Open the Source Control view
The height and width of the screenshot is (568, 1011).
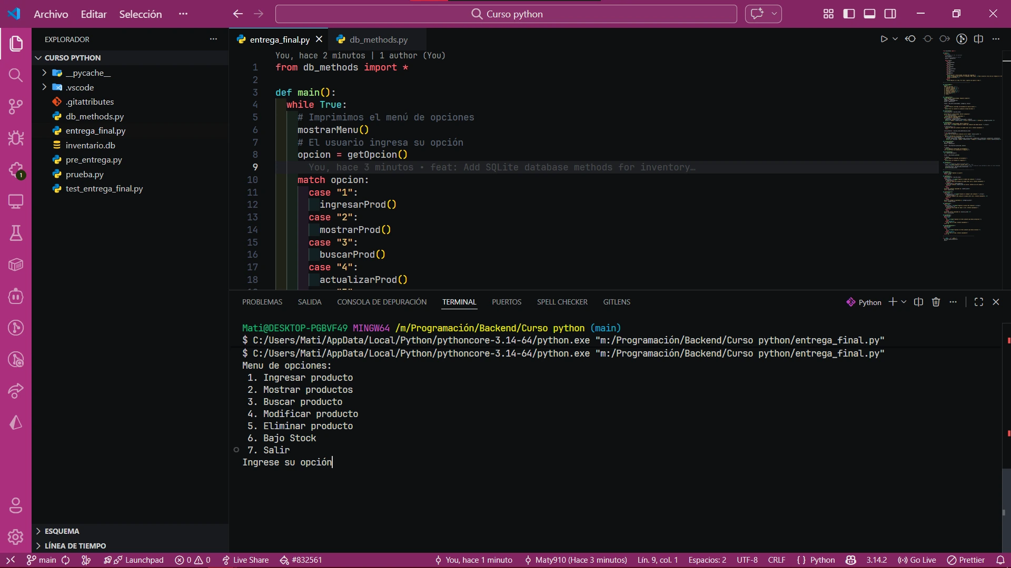(16, 107)
